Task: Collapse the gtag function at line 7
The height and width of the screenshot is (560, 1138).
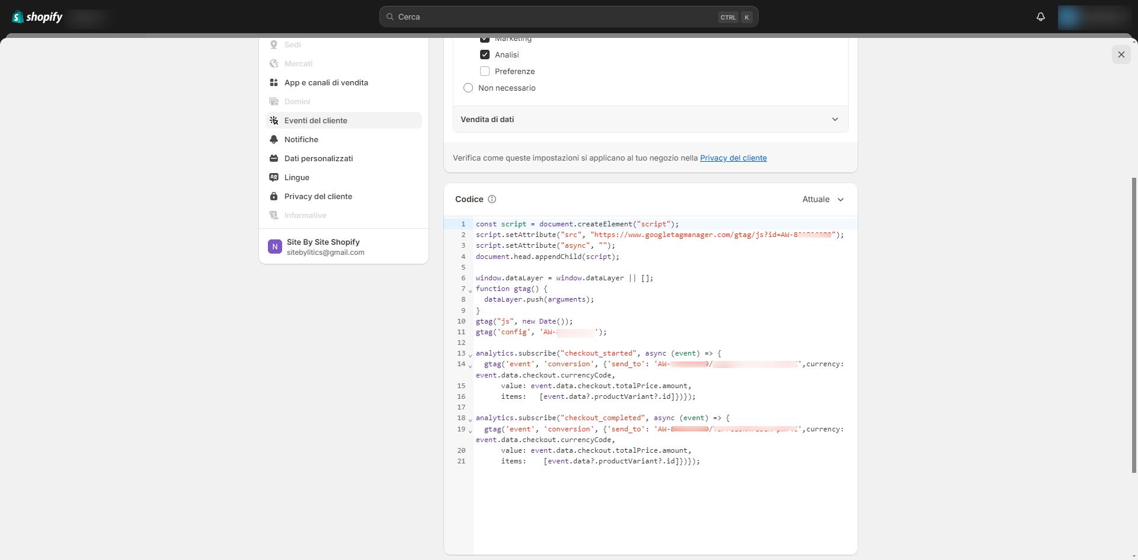Action: (471, 290)
